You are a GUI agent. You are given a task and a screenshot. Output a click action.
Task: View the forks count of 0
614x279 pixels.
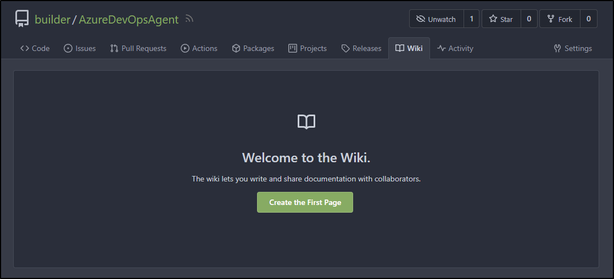pyautogui.click(x=589, y=19)
